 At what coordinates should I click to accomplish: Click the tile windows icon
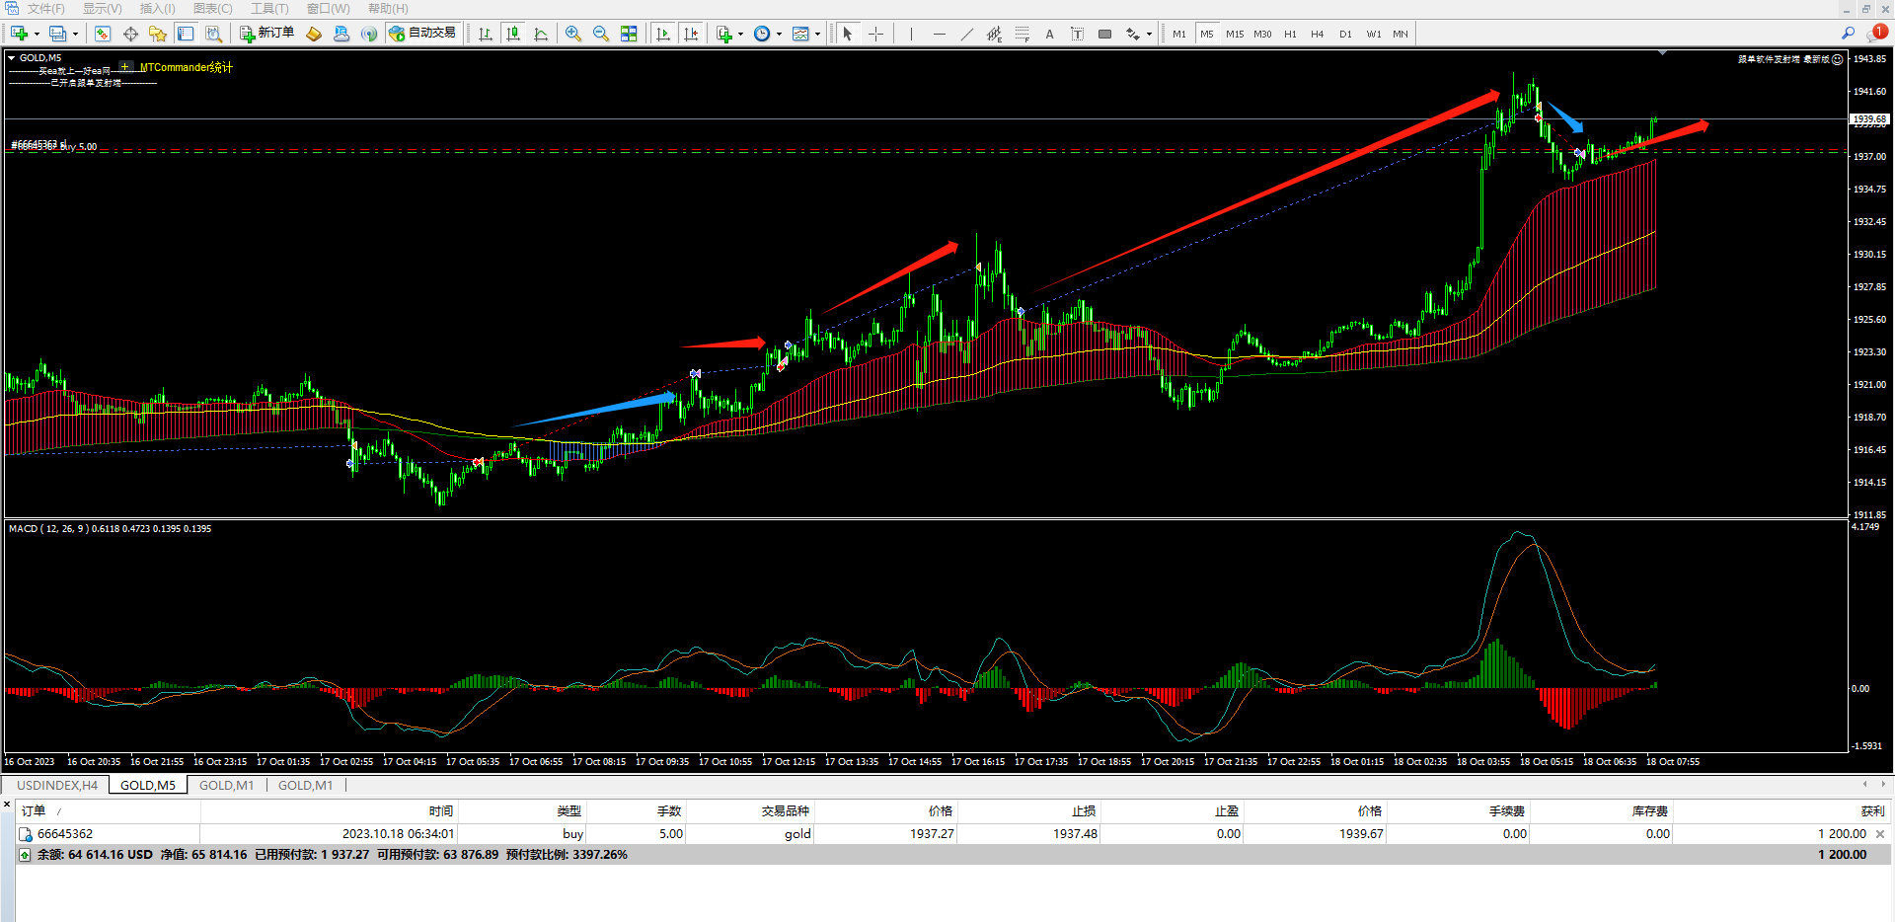click(x=629, y=34)
